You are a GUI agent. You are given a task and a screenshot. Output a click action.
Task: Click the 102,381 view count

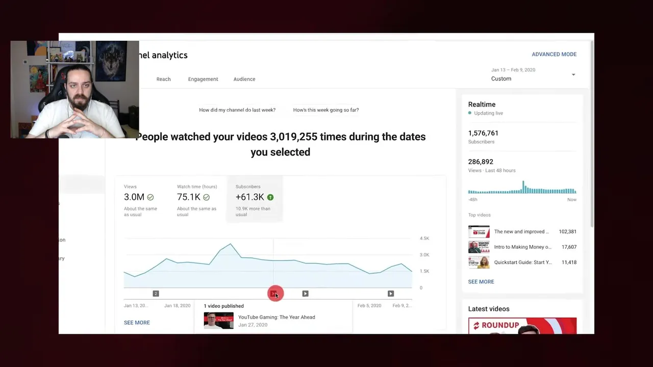567,231
